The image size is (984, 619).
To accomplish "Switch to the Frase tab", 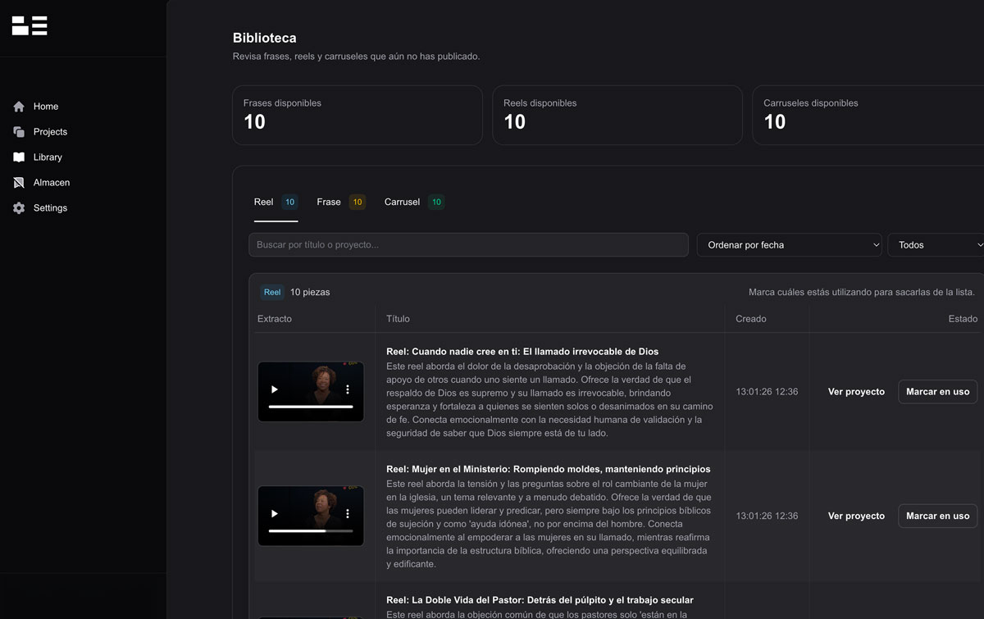I will pos(328,202).
